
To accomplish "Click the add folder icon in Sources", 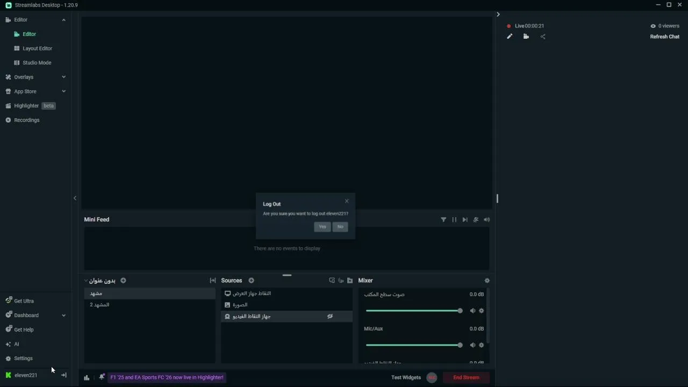I will pyautogui.click(x=350, y=281).
